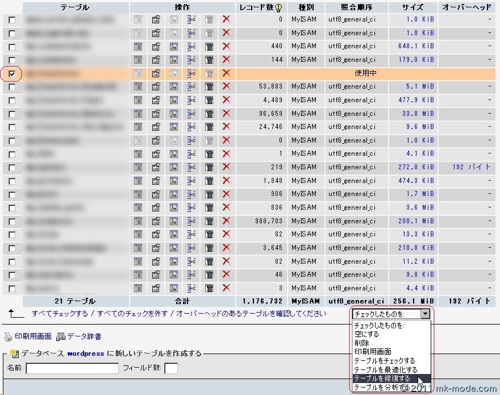Check the box for the 192 バイト overhead row
The width and height of the screenshot is (500, 395).
(13, 167)
